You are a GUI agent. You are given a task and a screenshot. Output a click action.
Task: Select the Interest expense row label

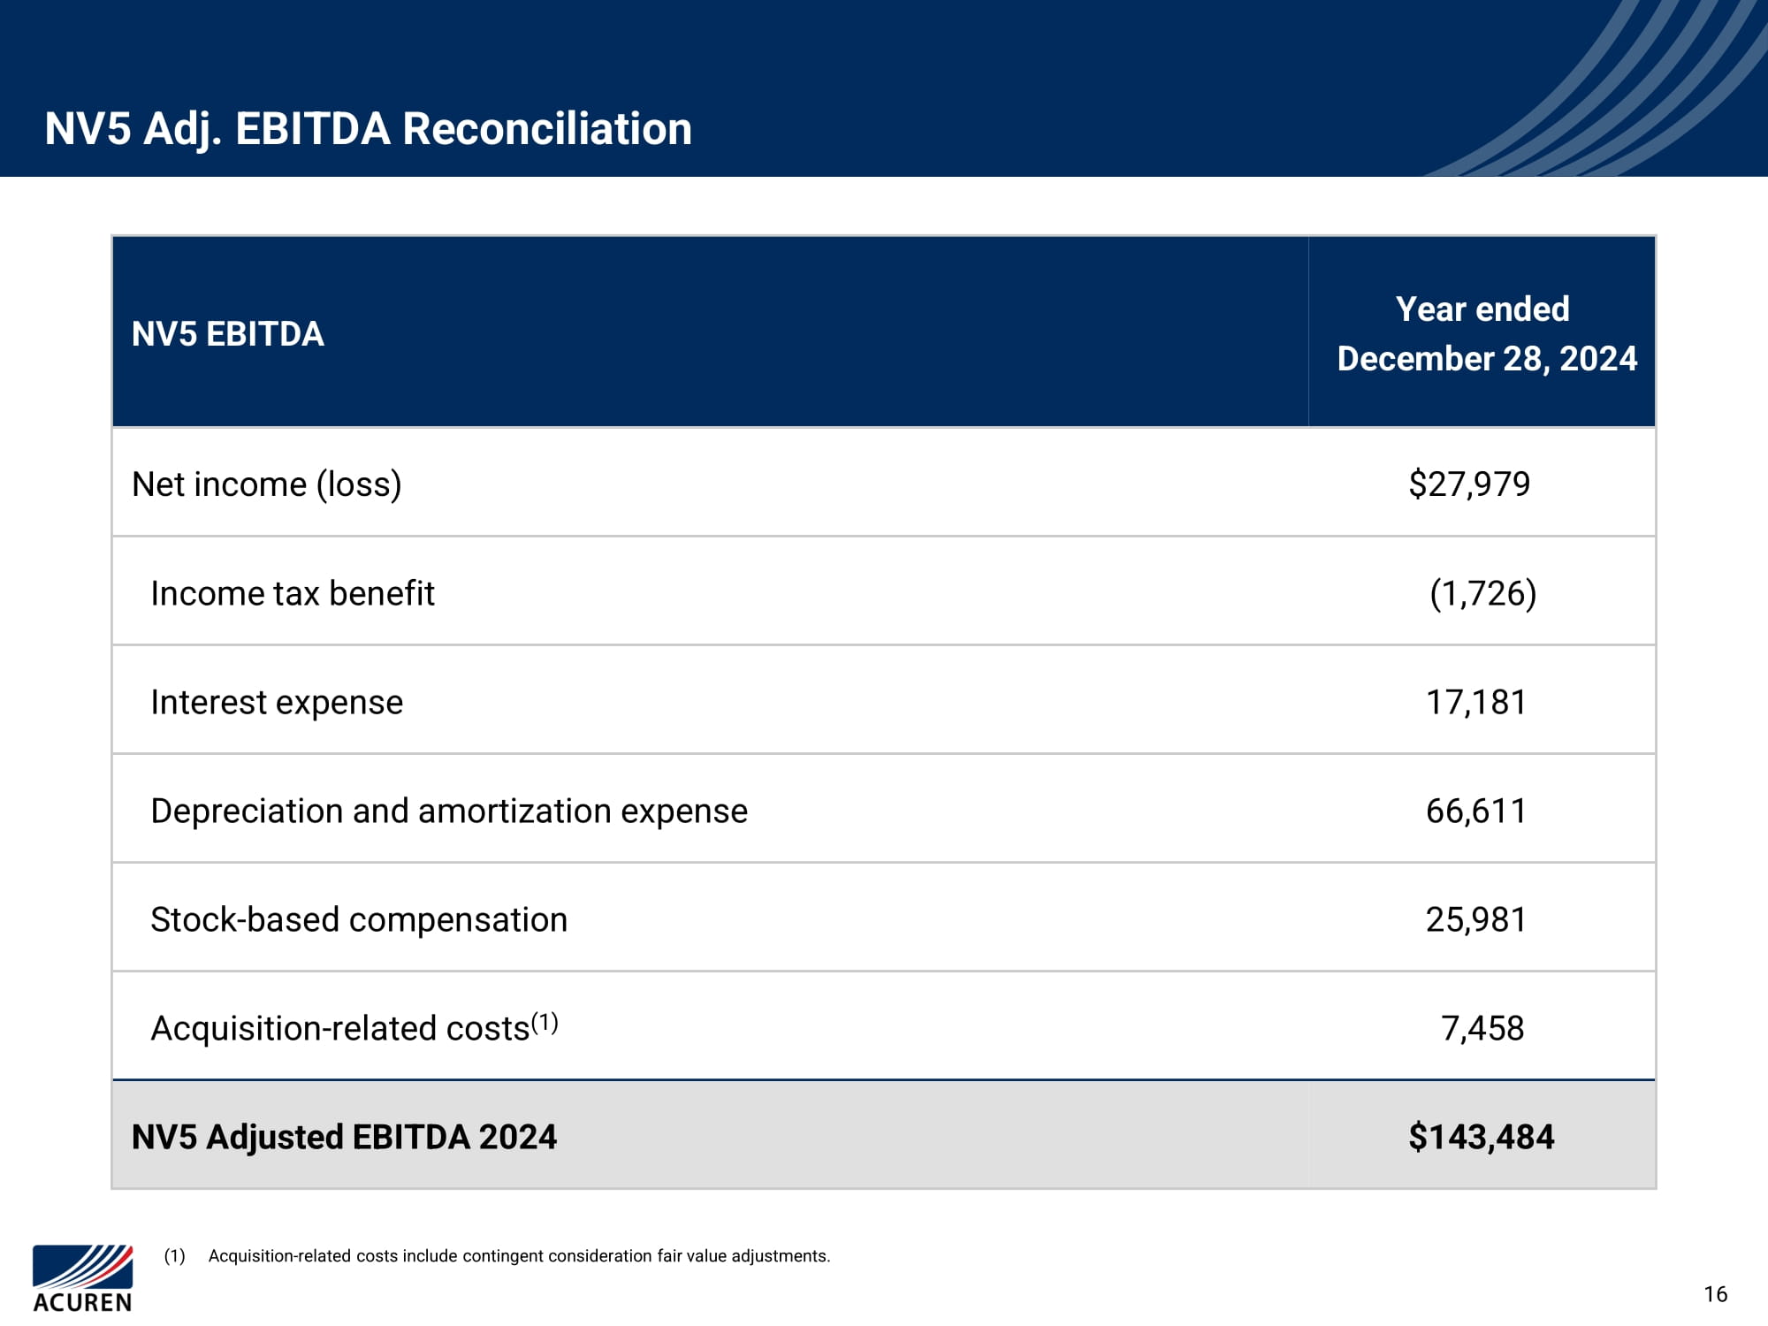277,702
